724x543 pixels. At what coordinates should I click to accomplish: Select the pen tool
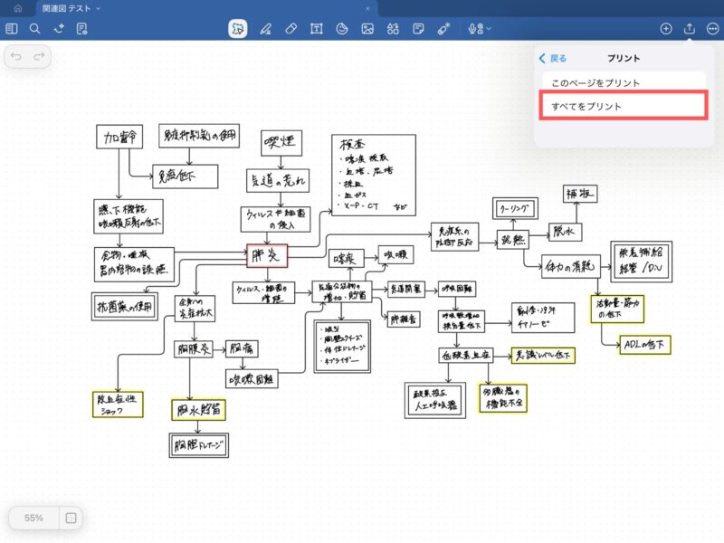pos(265,29)
